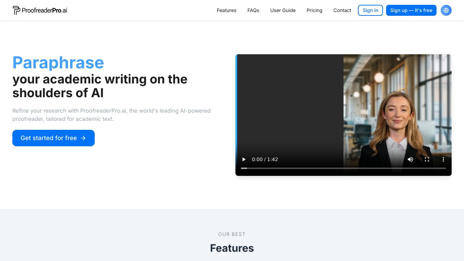Seek along the video progress bar
464x261 pixels.
pyautogui.click(x=344, y=168)
